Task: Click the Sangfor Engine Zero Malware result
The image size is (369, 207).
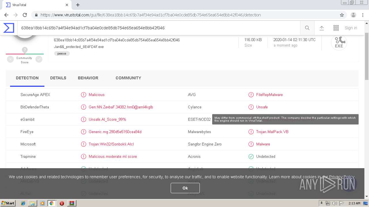Action: point(263,144)
